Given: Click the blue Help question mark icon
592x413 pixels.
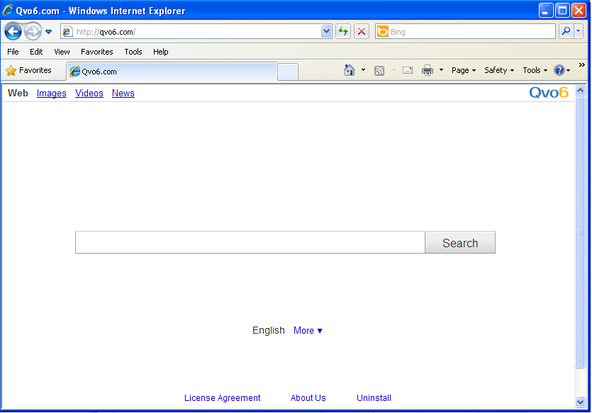Looking at the screenshot, I should [559, 70].
